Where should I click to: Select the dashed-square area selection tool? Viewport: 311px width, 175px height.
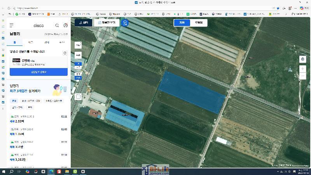[x=78, y=97]
